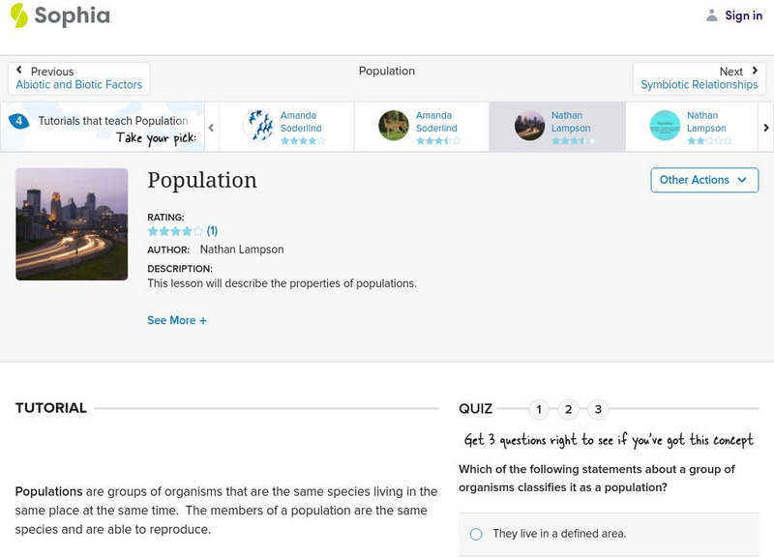
Task: Select Nathan Lampson's teal circle tutorial
Action: click(x=665, y=126)
